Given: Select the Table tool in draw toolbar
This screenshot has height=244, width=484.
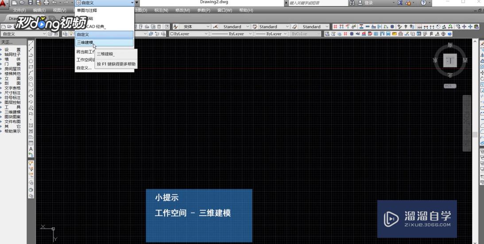Looking at the screenshot, I should click(31, 143).
